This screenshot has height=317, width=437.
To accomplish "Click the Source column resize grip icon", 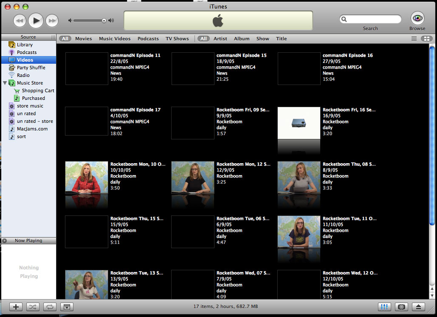I will point(53,37).
